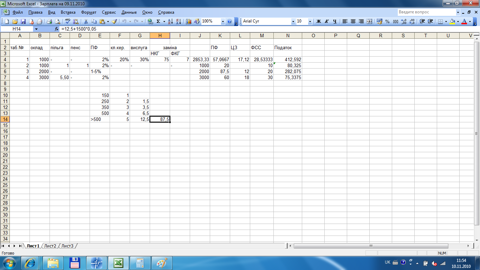480x270 pixels.
Task: Expand the Name Box dropdown arrow
Action: pyautogui.click(x=36, y=29)
